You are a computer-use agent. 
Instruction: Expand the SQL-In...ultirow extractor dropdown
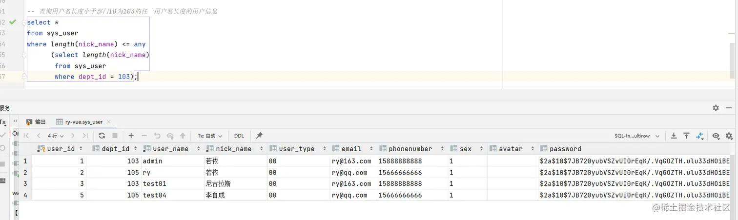pos(637,136)
